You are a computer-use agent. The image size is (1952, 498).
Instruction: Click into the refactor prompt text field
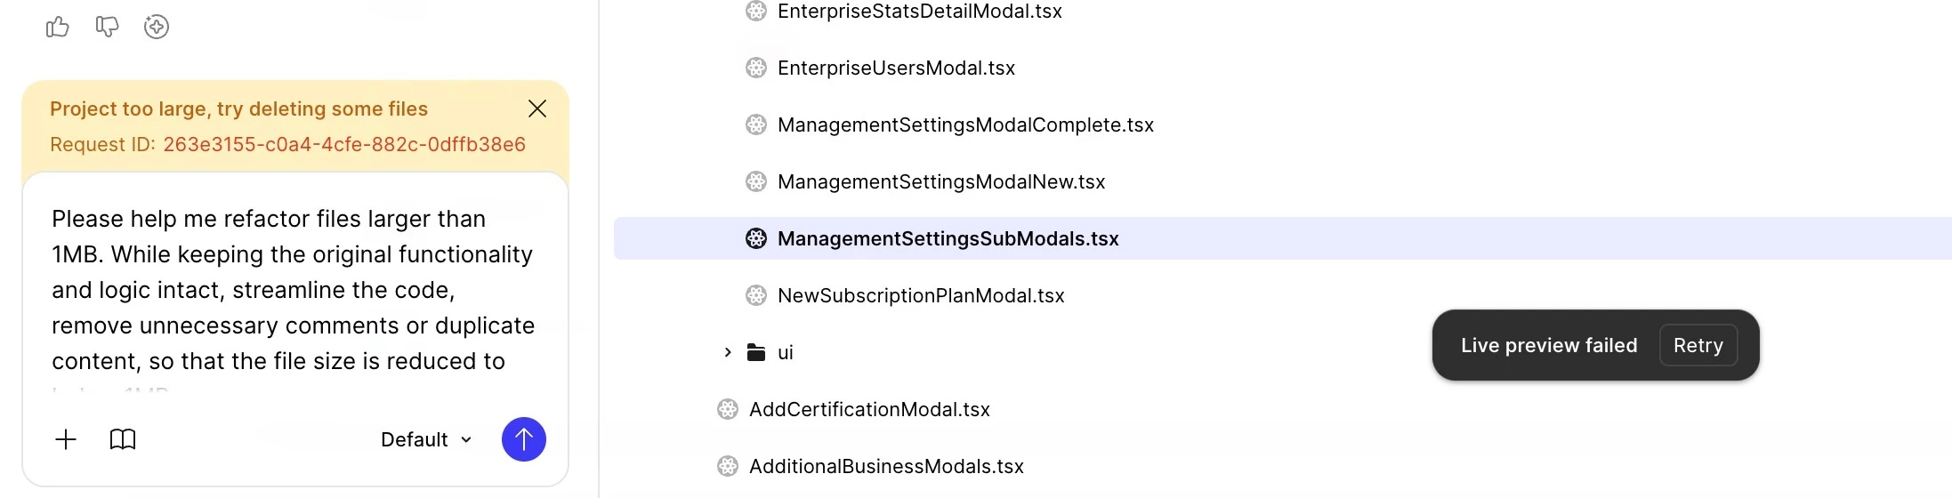coord(294,292)
